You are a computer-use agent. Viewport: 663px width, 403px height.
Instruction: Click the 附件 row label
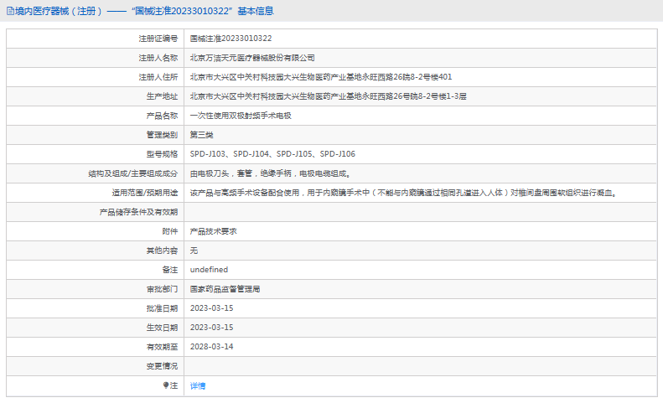click(x=170, y=231)
